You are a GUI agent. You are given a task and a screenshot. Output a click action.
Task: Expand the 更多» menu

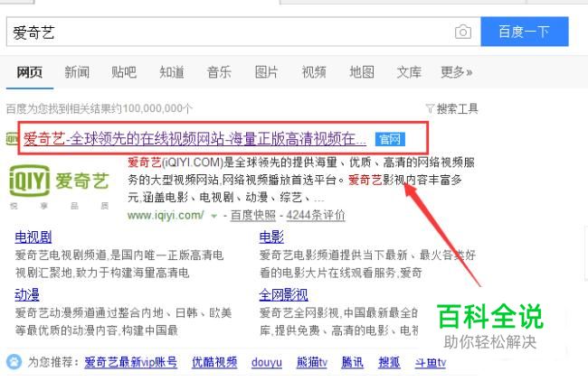click(456, 72)
